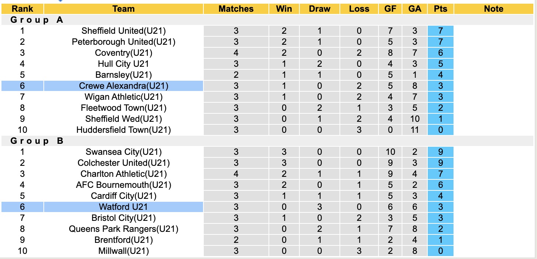The image size is (537, 259).
Task: Click the GF column header
Action: click(x=390, y=9)
